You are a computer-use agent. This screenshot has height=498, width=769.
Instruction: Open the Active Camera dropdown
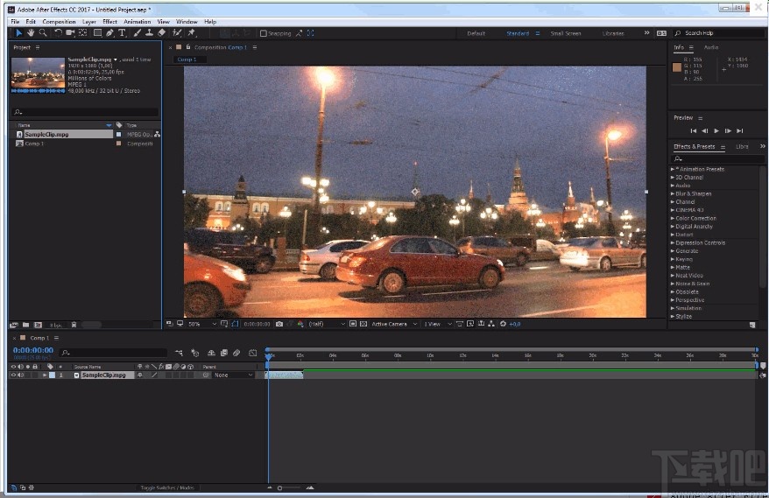point(394,324)
